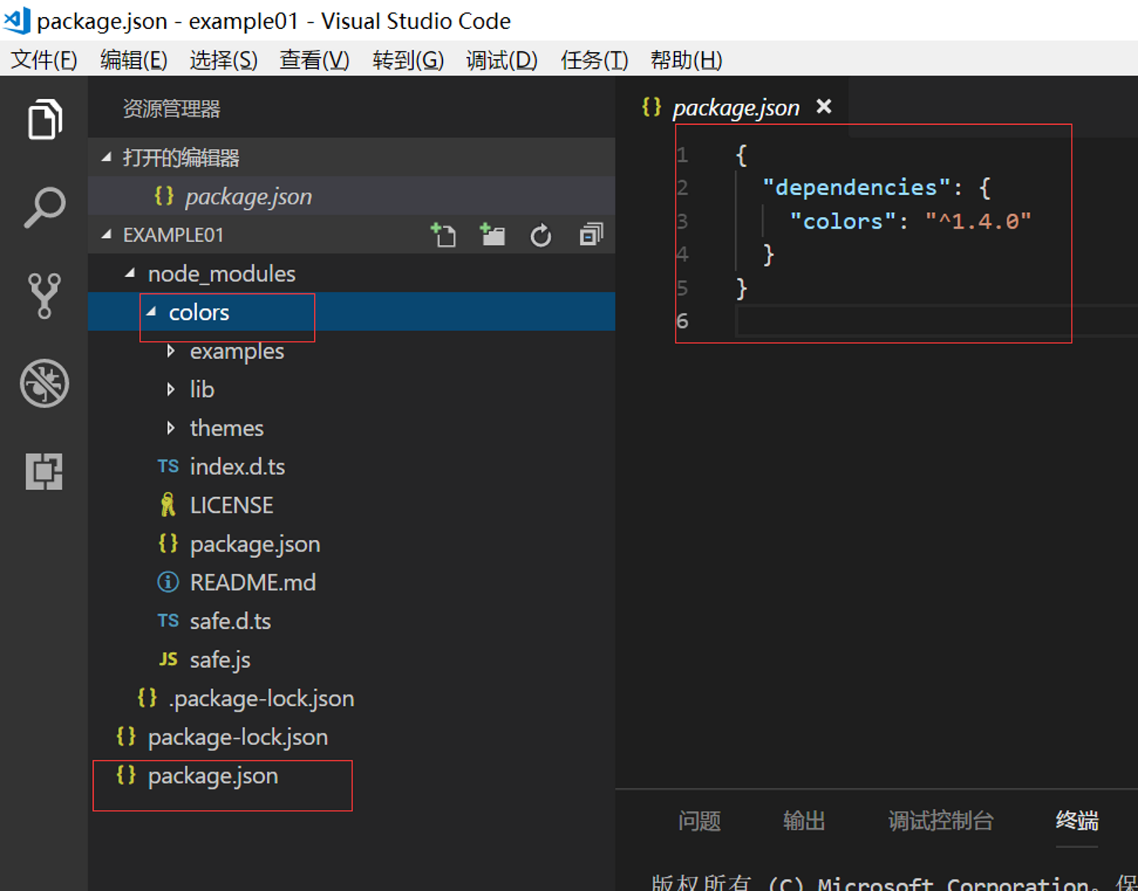Refresh the explorer tree
Image resolution: width=1138 pixels, height=891 pixels.
[x=540, y=235]
